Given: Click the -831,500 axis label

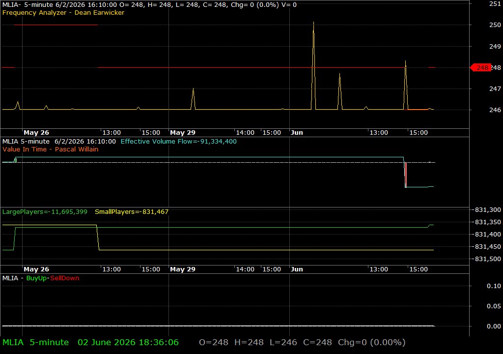Looking at the screenshot, I should pyautogui.click(x=488, y=259).
